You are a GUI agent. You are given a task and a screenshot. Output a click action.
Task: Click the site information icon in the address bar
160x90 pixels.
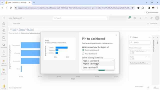[x=16, y=8]
